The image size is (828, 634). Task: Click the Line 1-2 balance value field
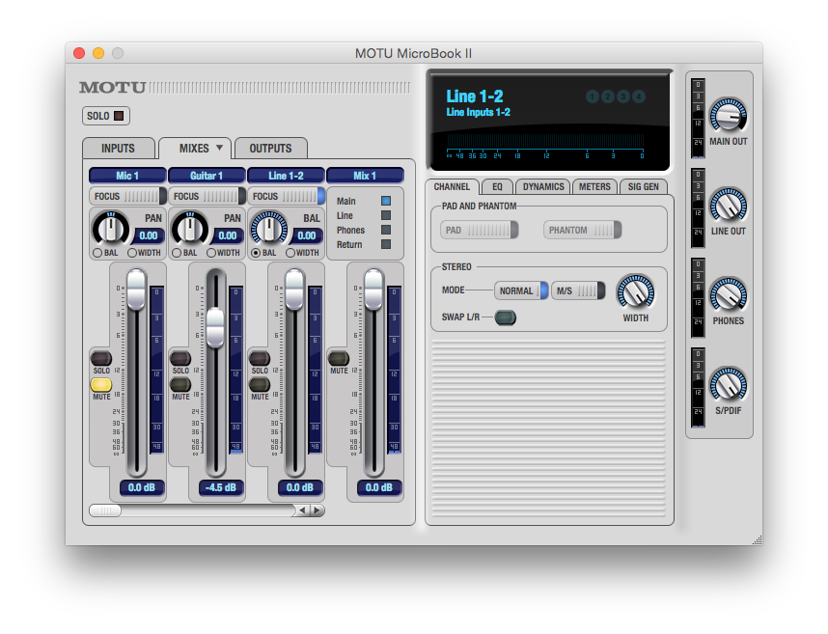[x=307, y=236]
